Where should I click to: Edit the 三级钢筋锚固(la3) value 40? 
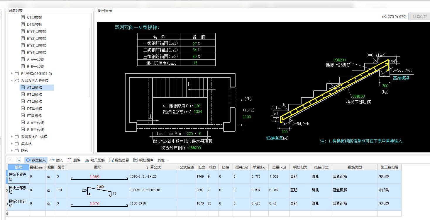[195, 56]
